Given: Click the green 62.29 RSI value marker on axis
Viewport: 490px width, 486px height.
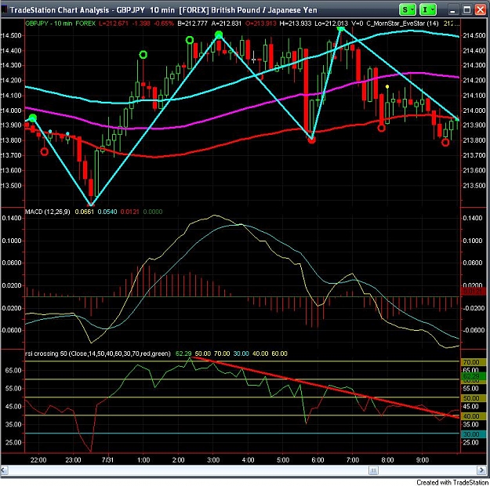Looking at the screenshot, I should point(471,376).
